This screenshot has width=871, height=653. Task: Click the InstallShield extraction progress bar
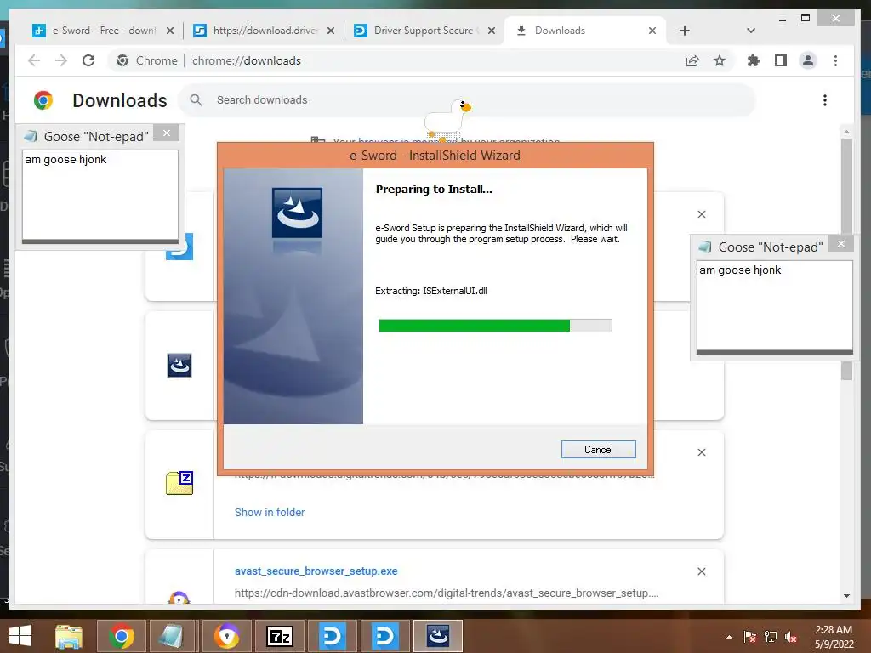tap(495, 326)
